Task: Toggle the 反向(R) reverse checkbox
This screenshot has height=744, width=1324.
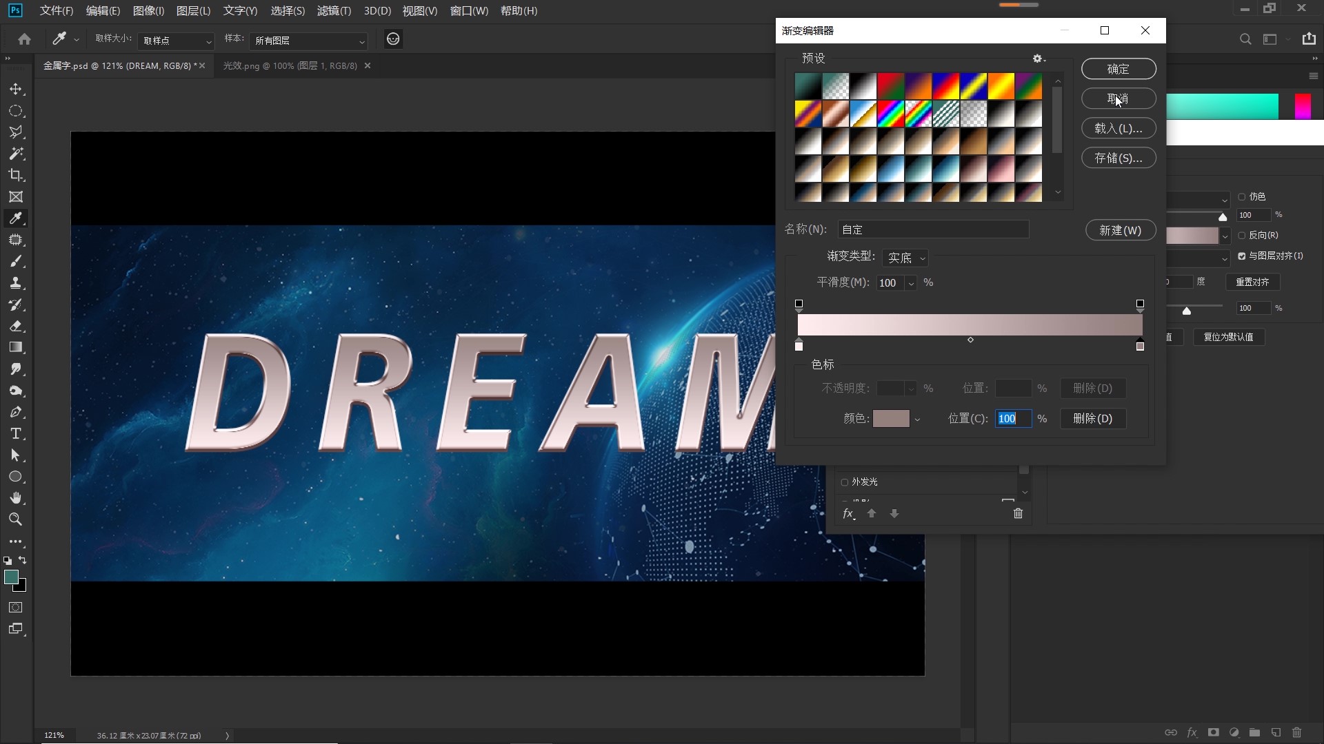Action: 1242,236
